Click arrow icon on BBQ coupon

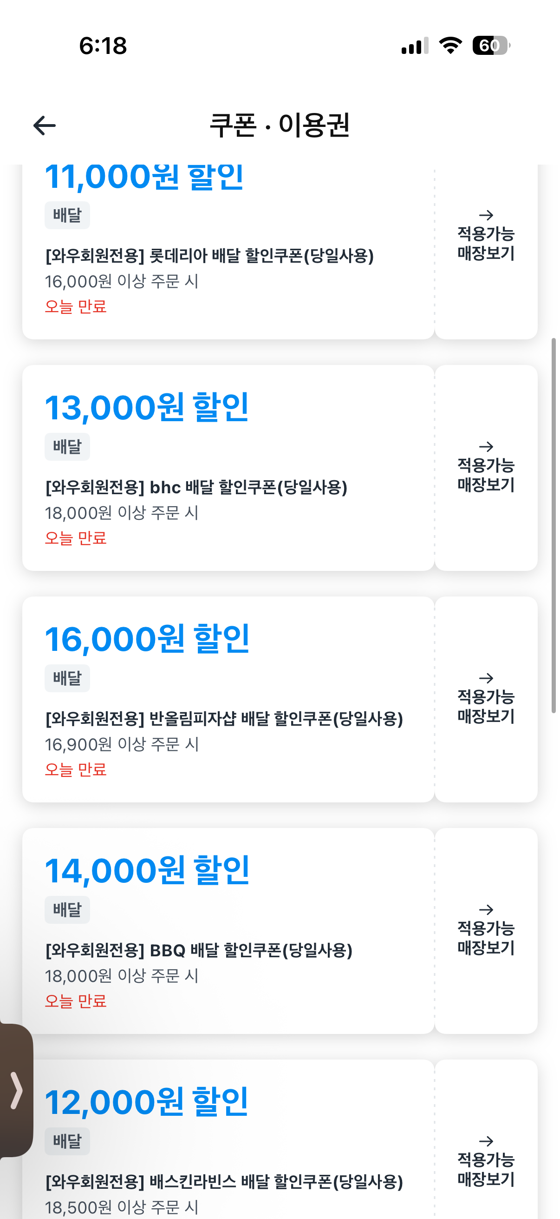(x=486, y=909)
